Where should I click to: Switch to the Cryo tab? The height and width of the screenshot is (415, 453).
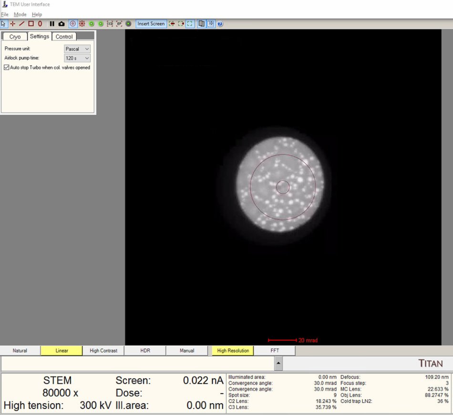point(14,36)
